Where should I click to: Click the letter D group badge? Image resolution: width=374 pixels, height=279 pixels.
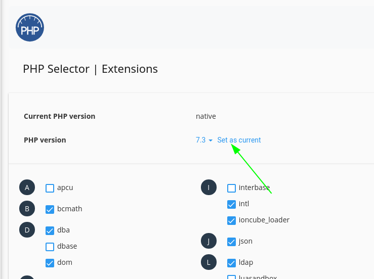point(27,230)
